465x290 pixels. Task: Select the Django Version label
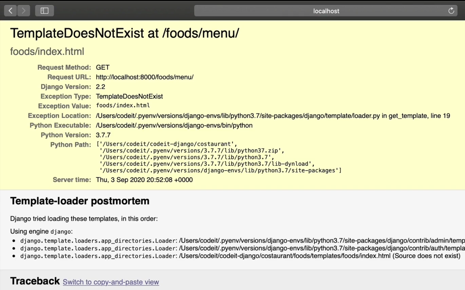click(x=66, y=87)
